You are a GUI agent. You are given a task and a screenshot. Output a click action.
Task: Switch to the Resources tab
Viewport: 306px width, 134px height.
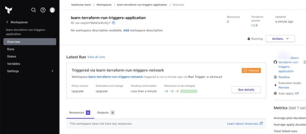(80, 113)
